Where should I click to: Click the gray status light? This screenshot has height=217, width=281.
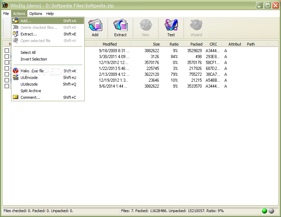pos(271,211)
